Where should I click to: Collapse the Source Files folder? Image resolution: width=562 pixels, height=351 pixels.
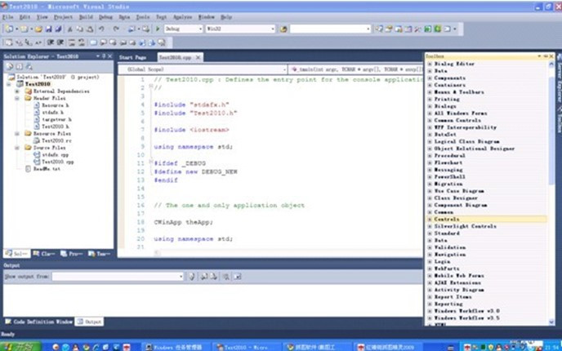point(17,148)
